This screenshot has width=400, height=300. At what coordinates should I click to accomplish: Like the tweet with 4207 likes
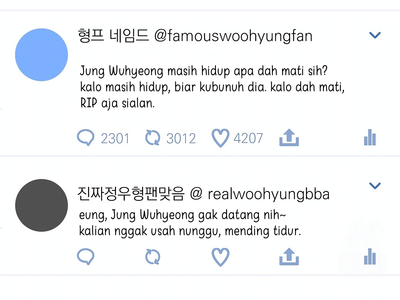click(221, 138)
